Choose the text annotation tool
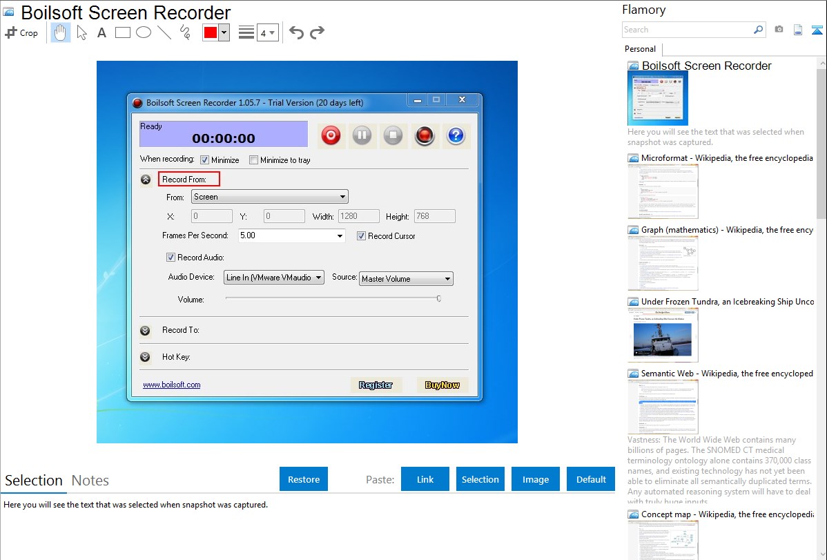Screen dimensions: 827x560 (x=101, y=32)
